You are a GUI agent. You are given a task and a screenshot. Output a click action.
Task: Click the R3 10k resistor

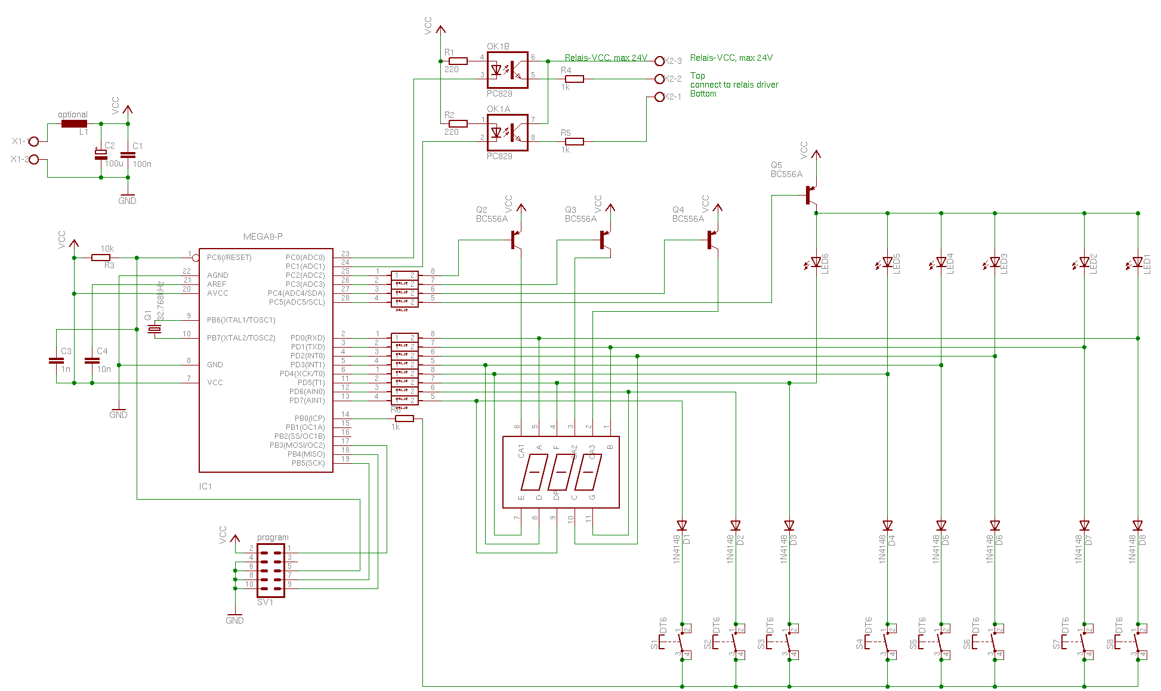point(100,258)
